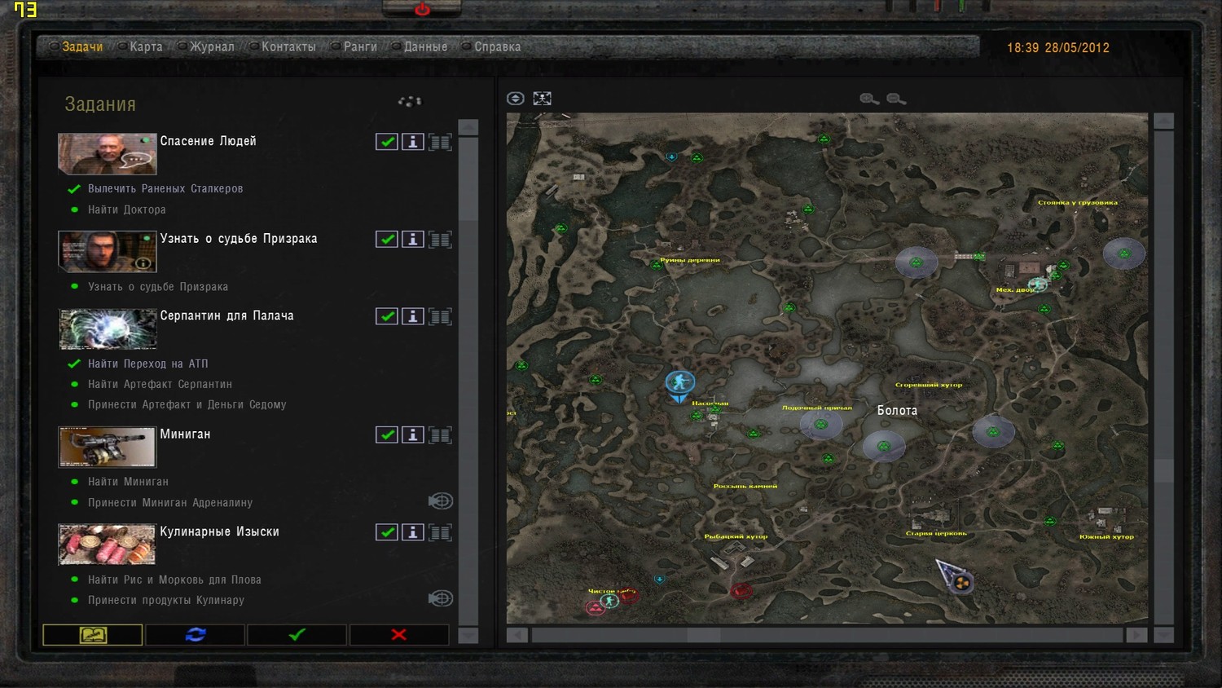The image size is (1222, 688).
Task: Click the Найти Миниган subtask
Action: pyautogui.click(x=128, y=482)
